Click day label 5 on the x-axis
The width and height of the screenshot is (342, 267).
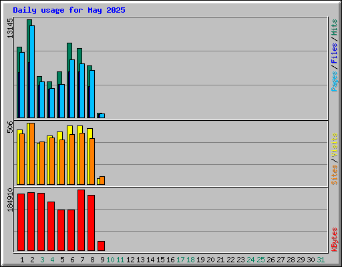click(62, 260)
